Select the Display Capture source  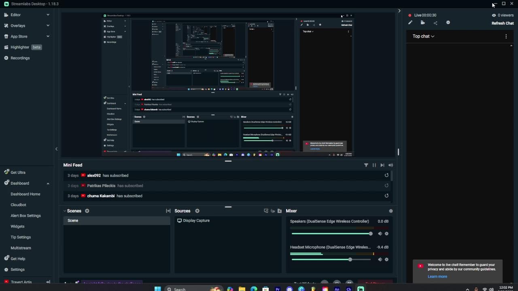pyautogui.click(x=228, y=220)
